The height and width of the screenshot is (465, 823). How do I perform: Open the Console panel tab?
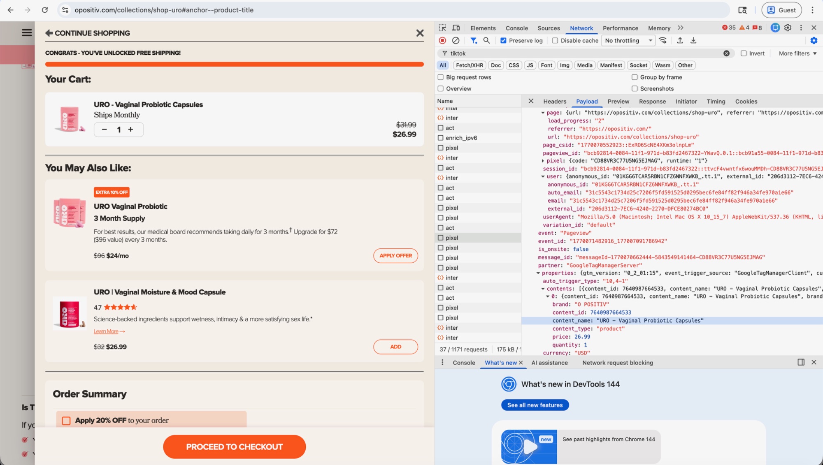pyautogui.click(x=516, y=28)
